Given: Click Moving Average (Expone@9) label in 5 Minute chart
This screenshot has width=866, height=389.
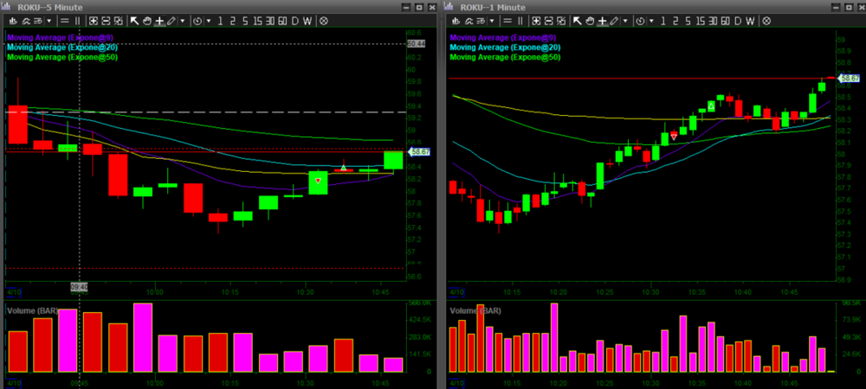Looking at the screenshot, I should tap(61, 37).
